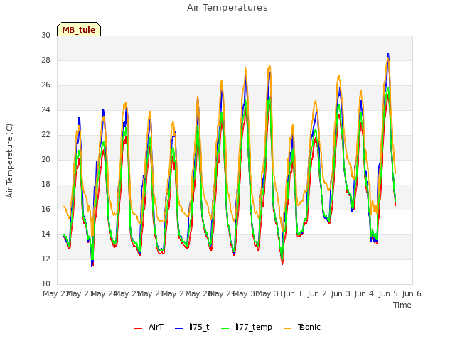Click the y-axis value 28

[x=45, y=60]
